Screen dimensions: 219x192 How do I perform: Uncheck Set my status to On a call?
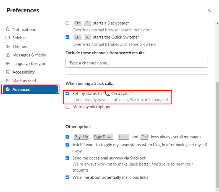[x=67, y=94]
